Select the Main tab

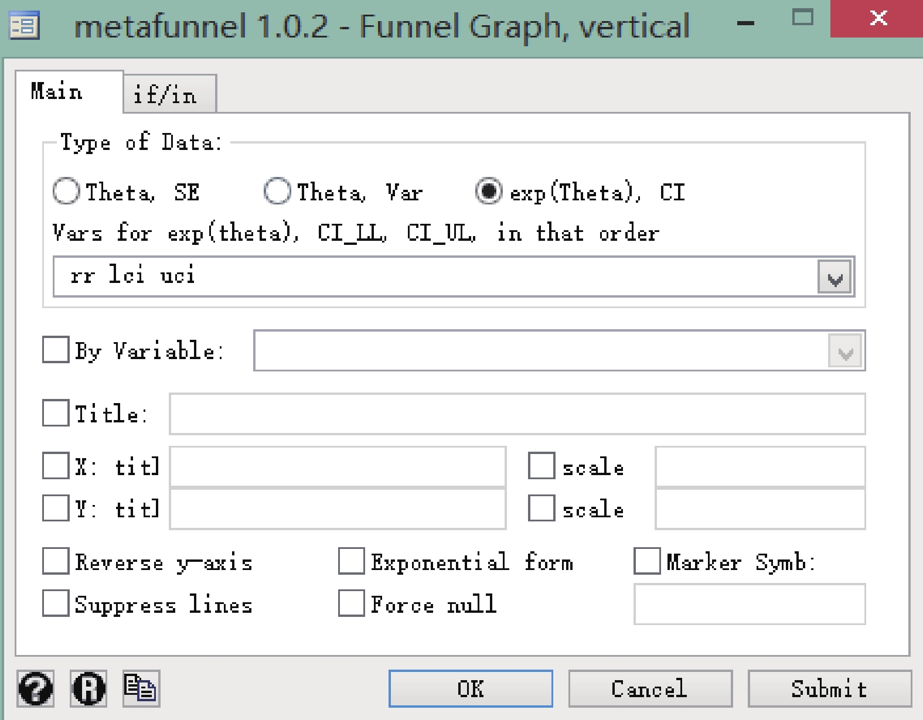[x=57, y=92]
